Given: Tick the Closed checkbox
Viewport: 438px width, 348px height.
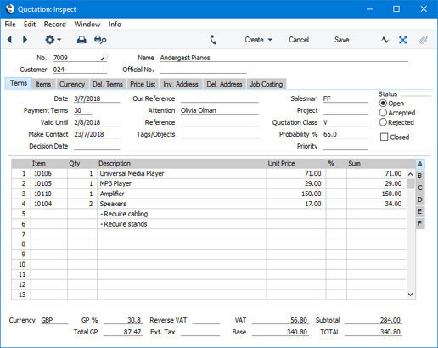Looking at the screenshot, I should tap(384, 138).
